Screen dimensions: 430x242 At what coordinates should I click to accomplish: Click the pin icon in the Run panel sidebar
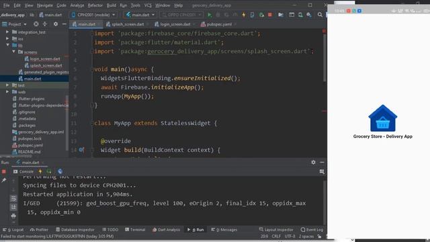point(4,180)
